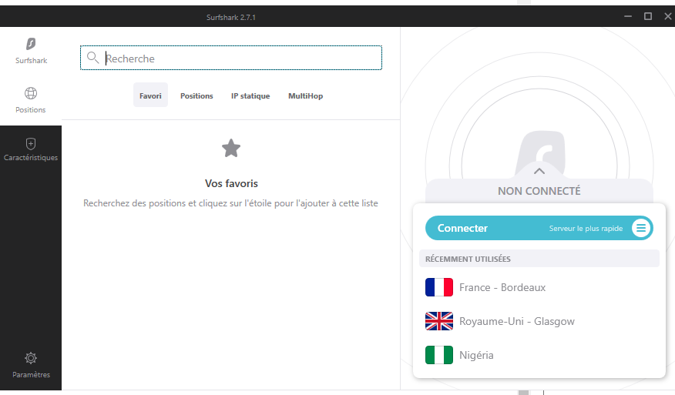The width and height of the screenshot is (675, 395).
Task: Minimize the Surfshark window
Action: (628, 16)
